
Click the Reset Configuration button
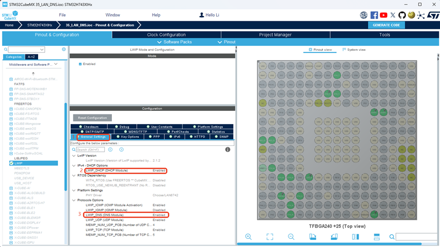92,118
